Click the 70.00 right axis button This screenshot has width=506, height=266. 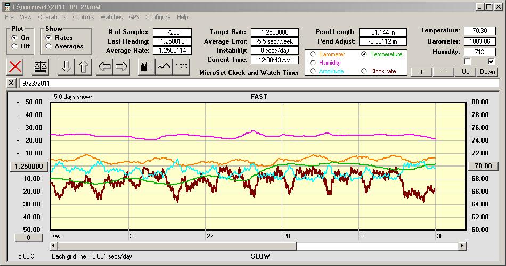point(483,166)
